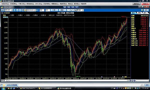Viewport: 150px width, 90px height.
Task: Click the 564 display count input field
Action: click(x=42, y=10)
